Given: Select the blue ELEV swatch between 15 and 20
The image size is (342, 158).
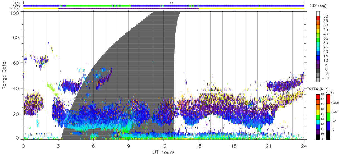Looking at the screenshot, I should 318,54.
